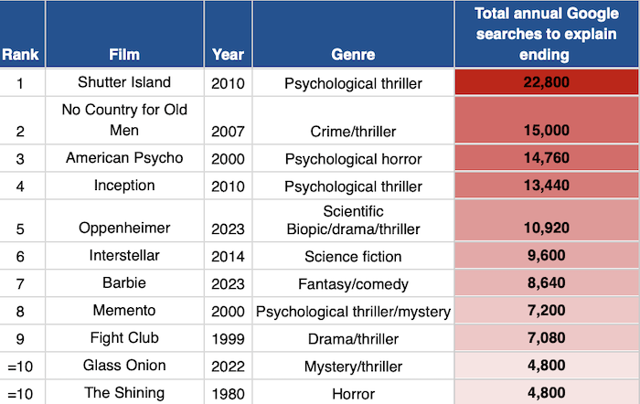The width and height of the screenshot is (640, 404).
Task: Select the Barbie film cell
Action: pyautogui.click(x=124, y=284)
